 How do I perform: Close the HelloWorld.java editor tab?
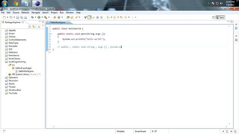(x=68, y=22)
